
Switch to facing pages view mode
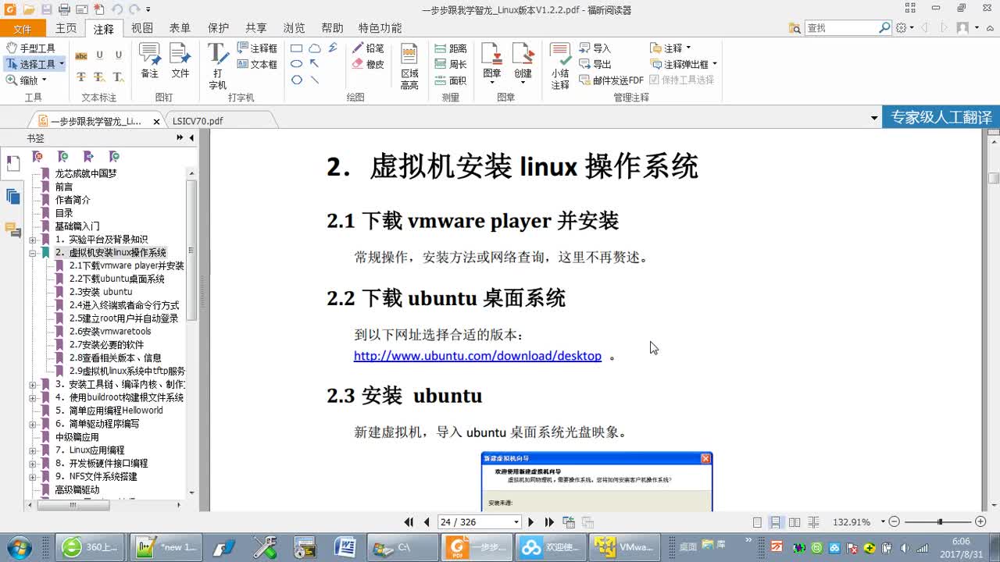point(795,522)
